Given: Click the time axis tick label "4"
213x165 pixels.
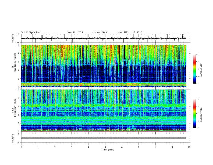Looking at the screenshot, I should coord(88,147).
